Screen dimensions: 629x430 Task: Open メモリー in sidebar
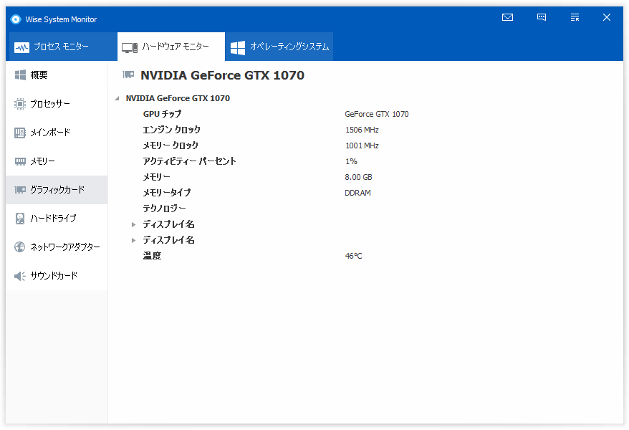(x=57, y=161)
